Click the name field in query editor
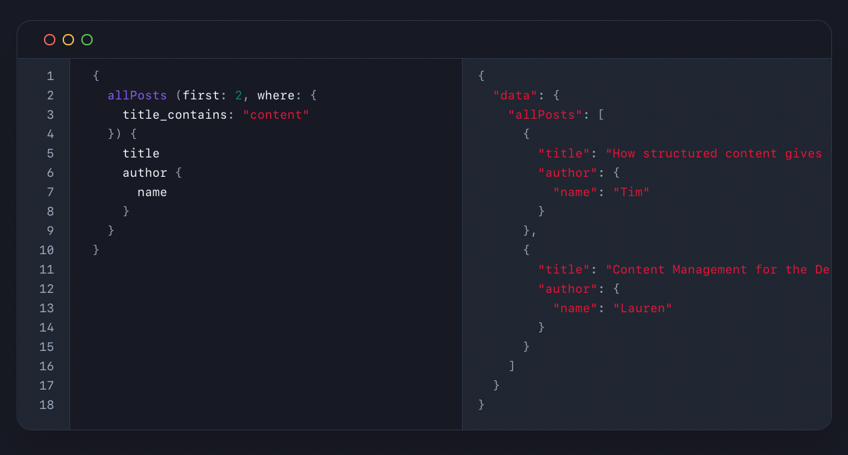 click(152, 192)
